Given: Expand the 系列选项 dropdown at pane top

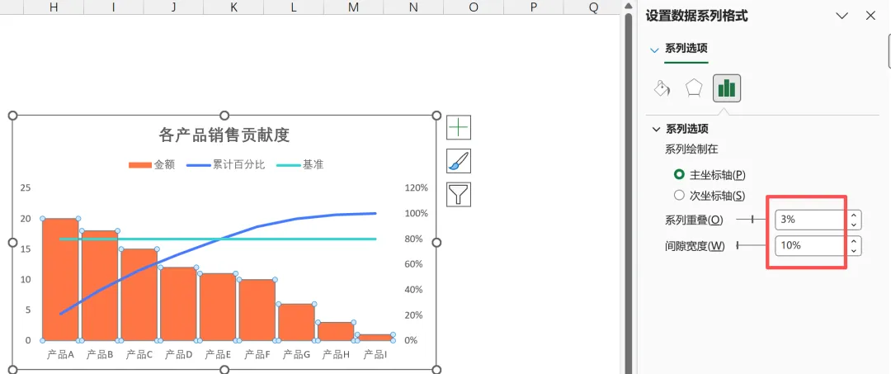Looking at the screenshot, I should [x=653, y=50].
